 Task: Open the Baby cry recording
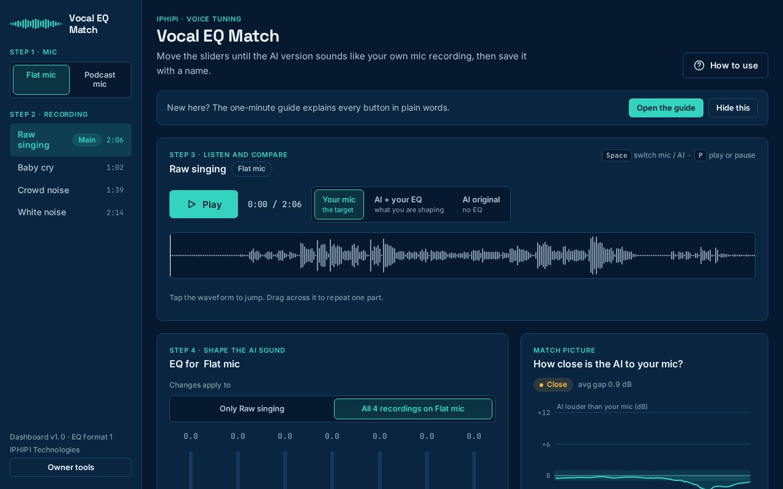pos(70,167)
